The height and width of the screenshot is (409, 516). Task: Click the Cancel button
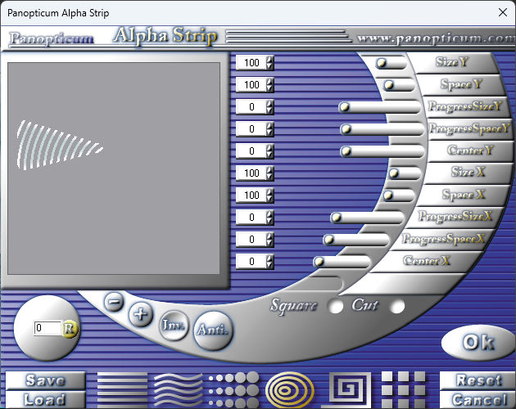pos(478,399)
